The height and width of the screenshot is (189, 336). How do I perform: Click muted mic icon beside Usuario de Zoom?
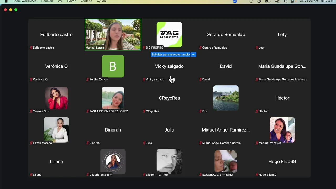87,175
